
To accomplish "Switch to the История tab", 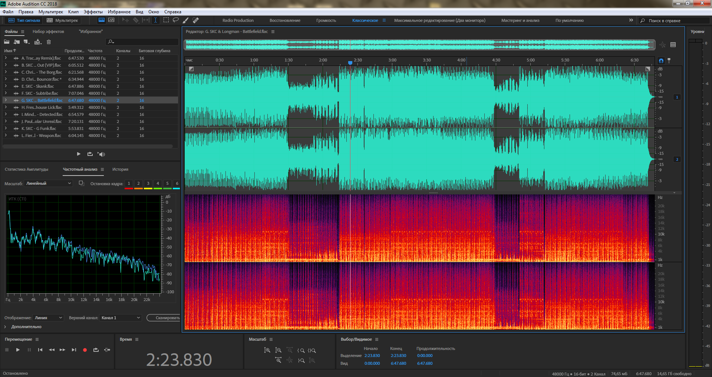I will click(120, 169).
